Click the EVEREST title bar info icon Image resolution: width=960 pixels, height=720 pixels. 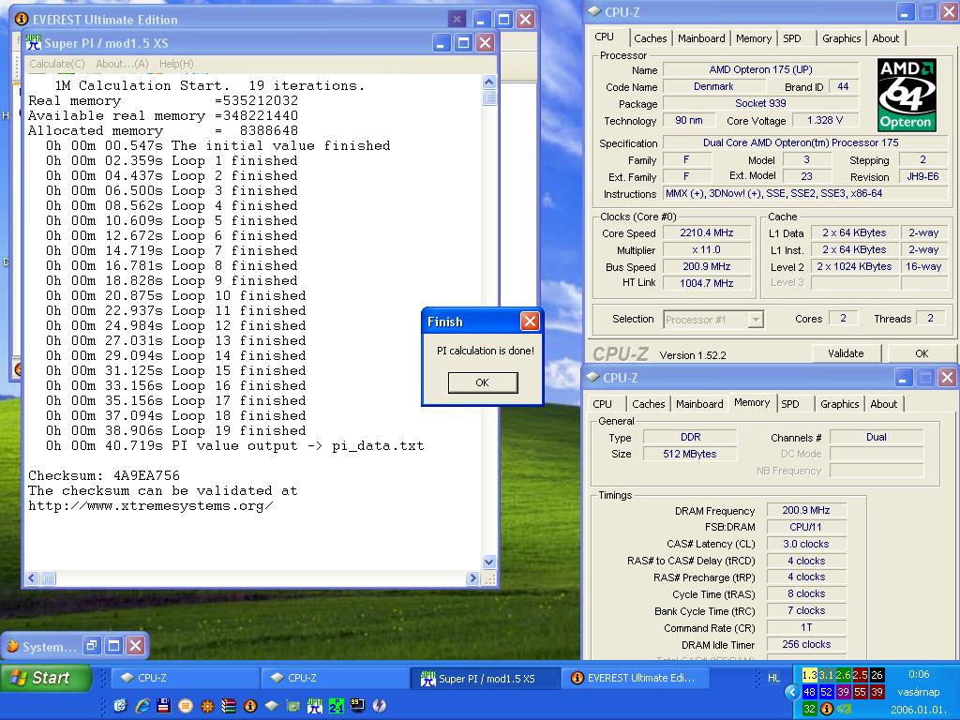click(22, 19)
